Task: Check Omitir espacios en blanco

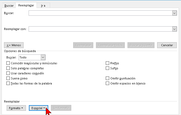Action: pyautogui.click(x=107, y=83)
